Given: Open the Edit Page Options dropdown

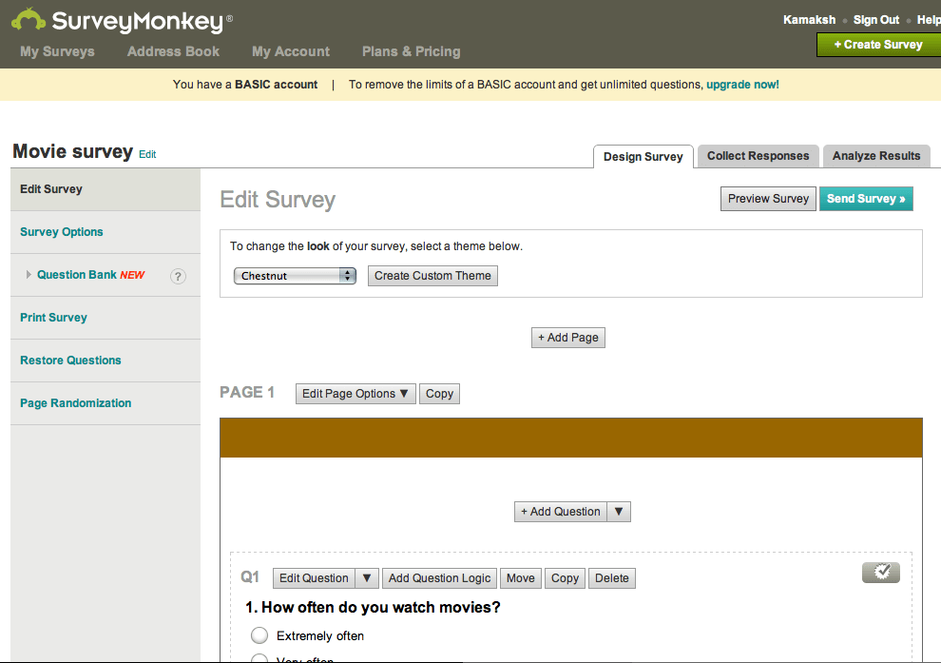Looking at the screenshot, I should point(355,394).
